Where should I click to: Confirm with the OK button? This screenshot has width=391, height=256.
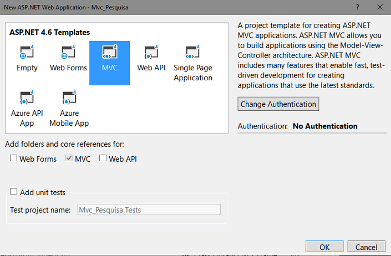point(324,247)
